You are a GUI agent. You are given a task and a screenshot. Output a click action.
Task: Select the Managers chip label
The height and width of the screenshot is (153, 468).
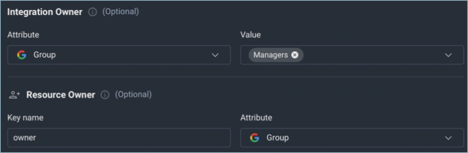pyautogui.click(x=271, y=55)
